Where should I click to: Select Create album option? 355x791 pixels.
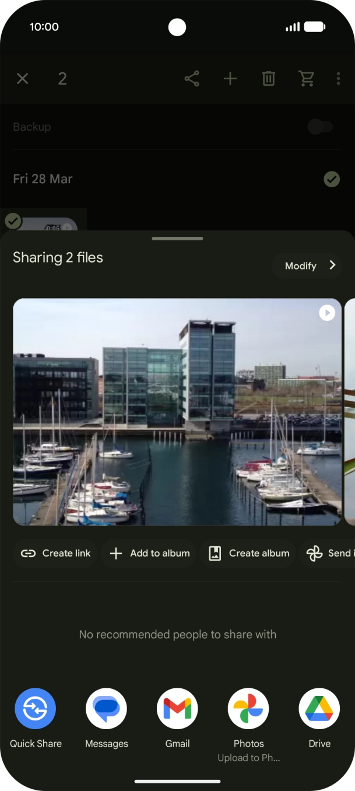[x=249, y=554]
